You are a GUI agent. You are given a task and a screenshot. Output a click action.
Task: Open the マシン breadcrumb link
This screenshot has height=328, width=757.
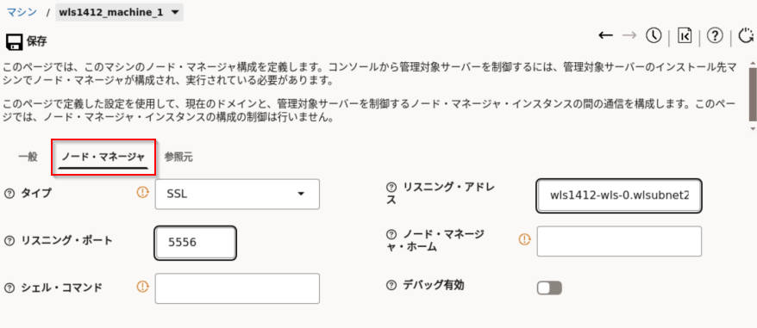point(22,12)
